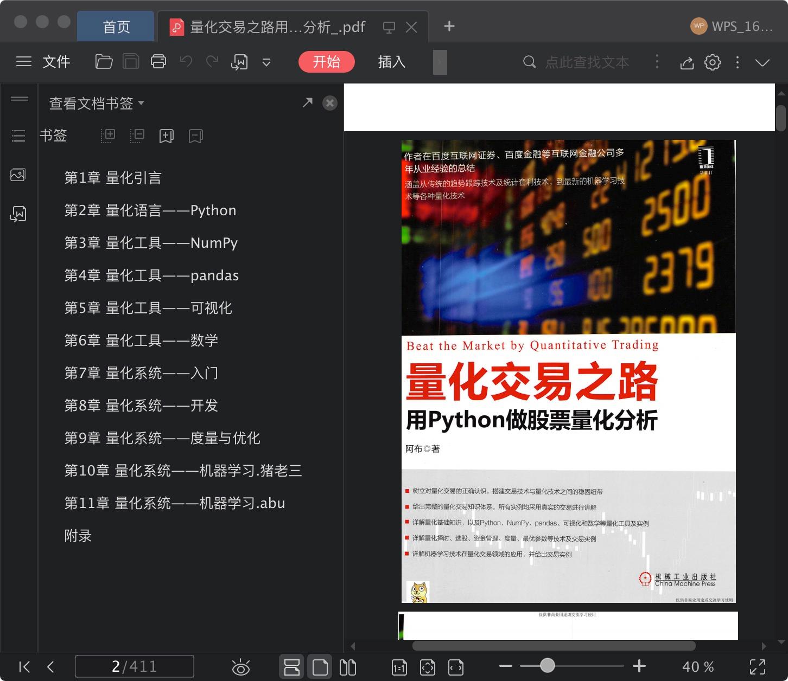Open the sidebar bookmark panel icon

[x=18, y=214]
